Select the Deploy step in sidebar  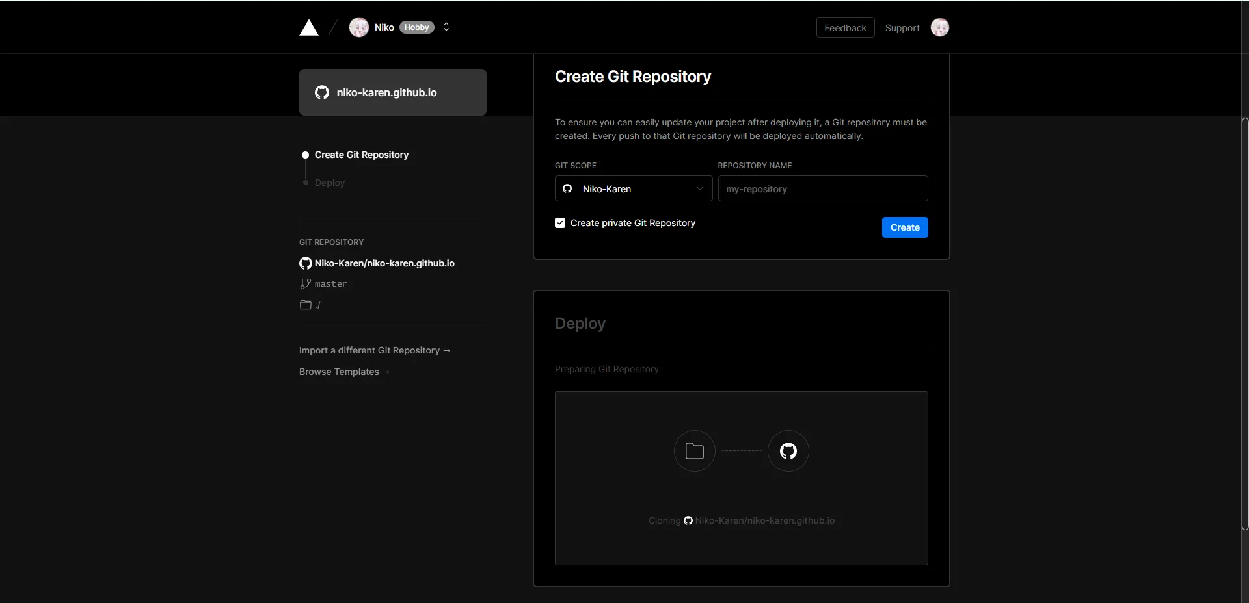click(330, 183)
